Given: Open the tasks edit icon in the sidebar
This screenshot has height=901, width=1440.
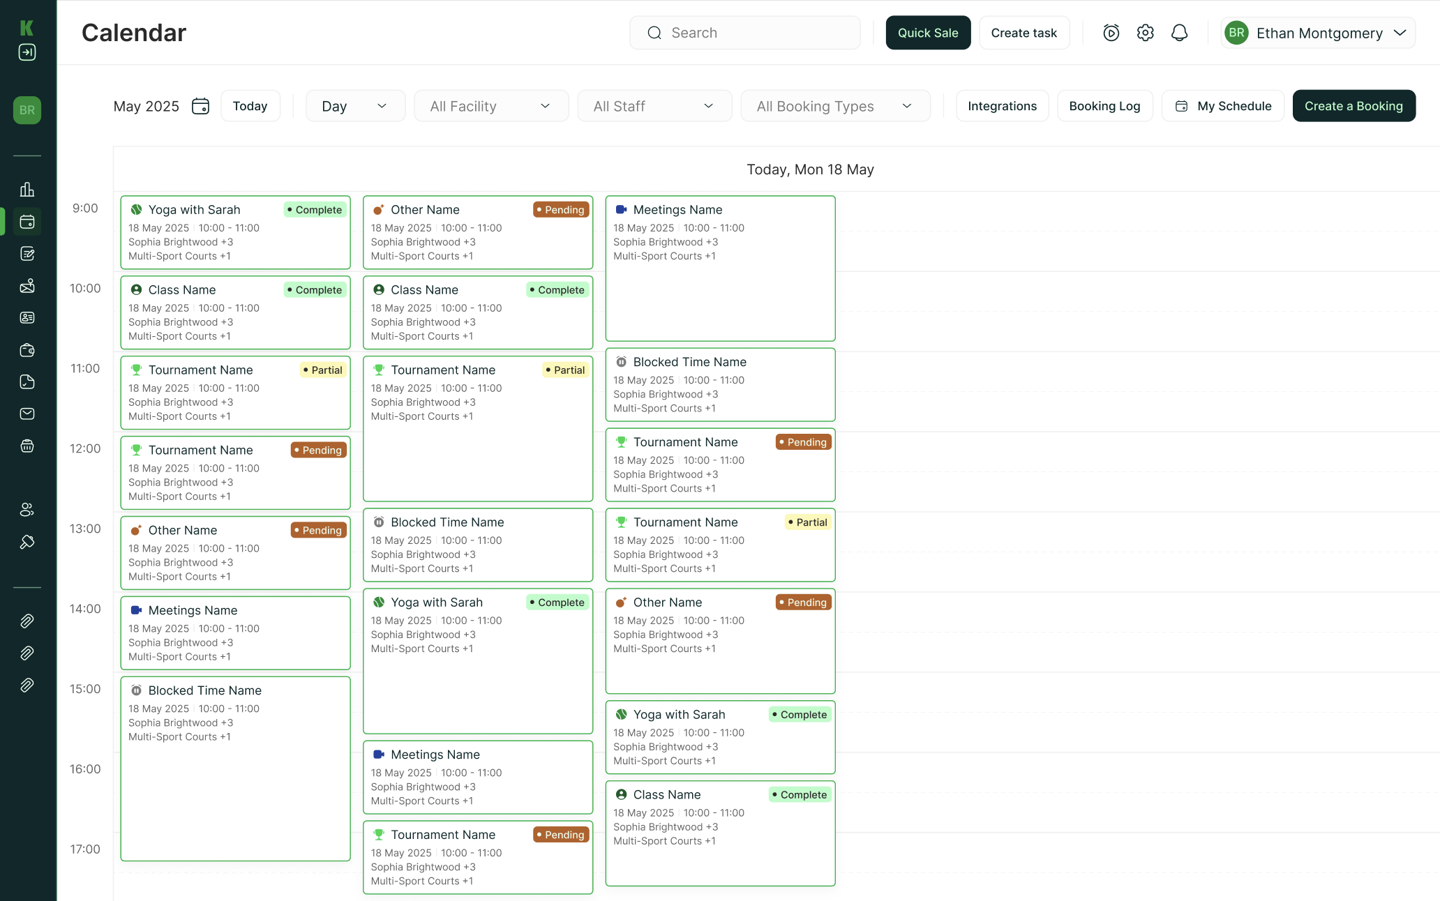Looking at the screenshot, I should pyautogui.click(x=27, y=254).
